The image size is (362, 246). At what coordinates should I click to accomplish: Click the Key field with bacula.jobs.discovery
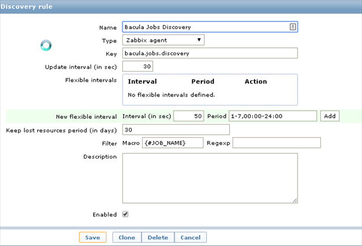(210, 53)
